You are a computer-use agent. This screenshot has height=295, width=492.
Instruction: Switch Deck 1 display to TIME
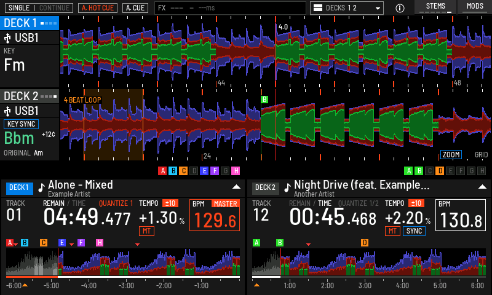click(x=79, y=203)
